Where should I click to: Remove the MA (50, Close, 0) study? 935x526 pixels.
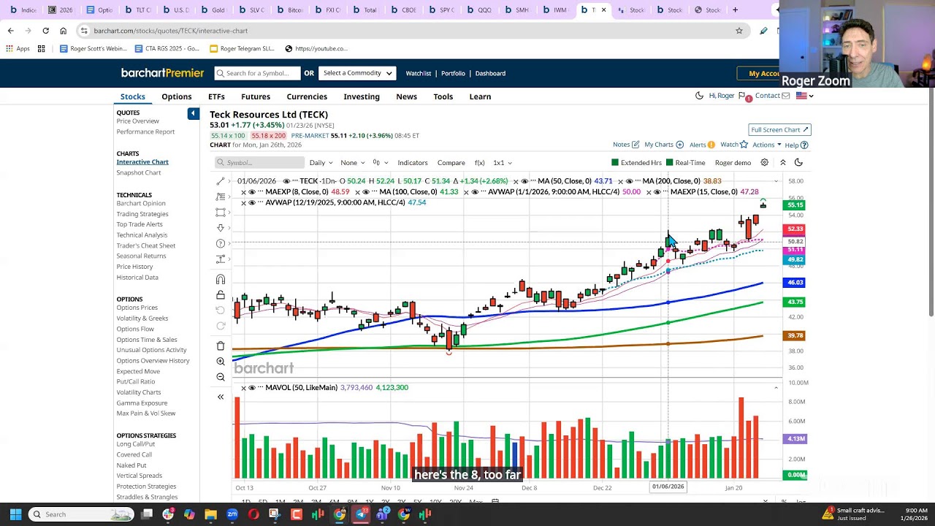[x=516, y=181]
